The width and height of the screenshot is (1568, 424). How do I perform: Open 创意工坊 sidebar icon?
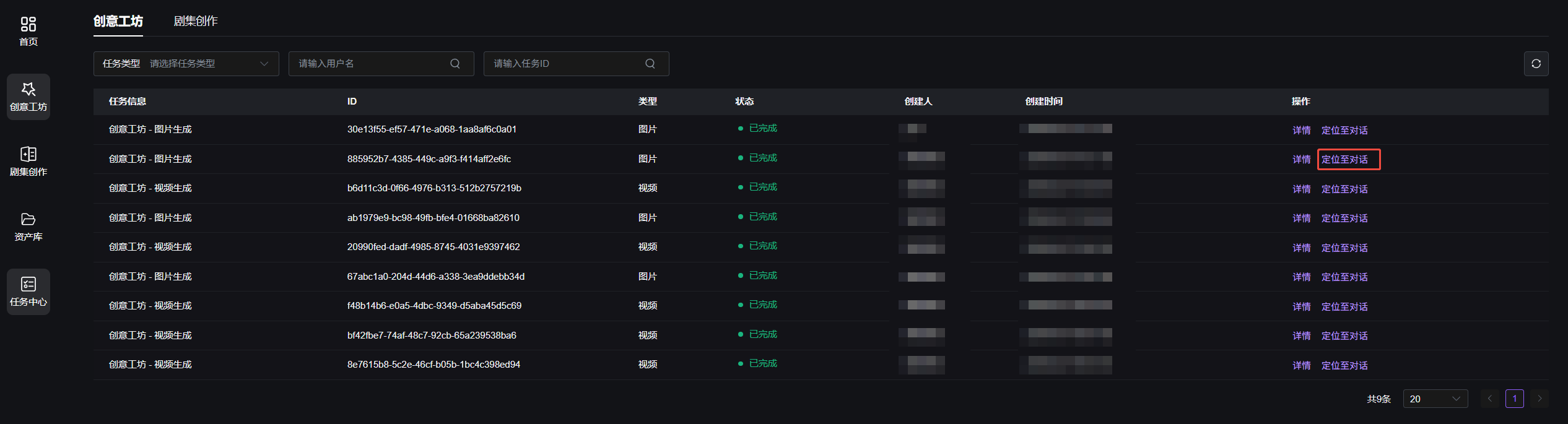28,97
